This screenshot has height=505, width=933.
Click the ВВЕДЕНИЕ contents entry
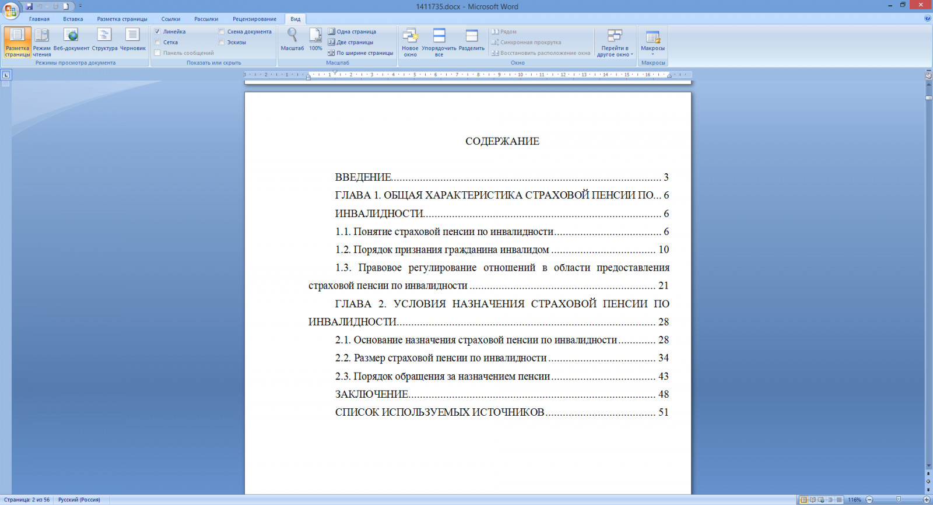tap(502, 177)
